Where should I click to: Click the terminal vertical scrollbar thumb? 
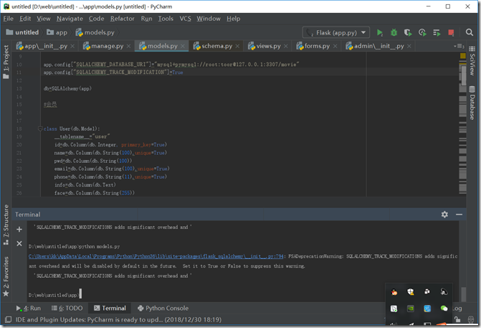(x=464, y=294)
